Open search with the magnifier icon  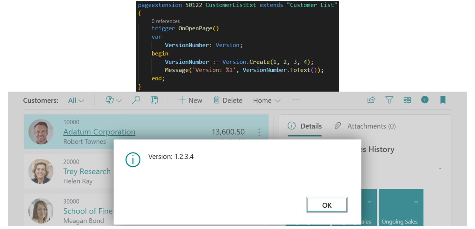[136, 100]
